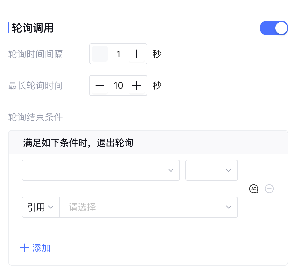Click the 轮询时间间隔 number field
Screen dimensions: 299x280
[118, 54]
